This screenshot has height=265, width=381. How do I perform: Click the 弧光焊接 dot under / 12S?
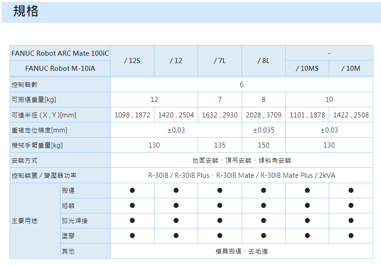[x=132, y=221]
